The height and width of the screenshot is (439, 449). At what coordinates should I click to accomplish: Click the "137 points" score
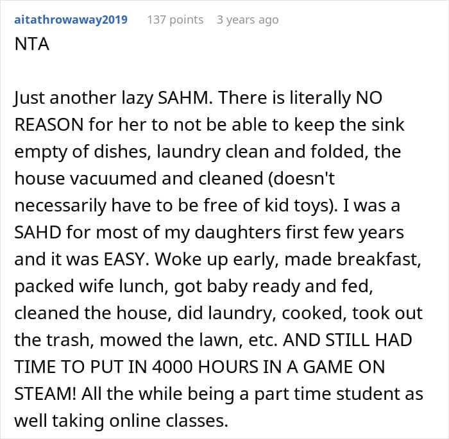tap(175, 20)
